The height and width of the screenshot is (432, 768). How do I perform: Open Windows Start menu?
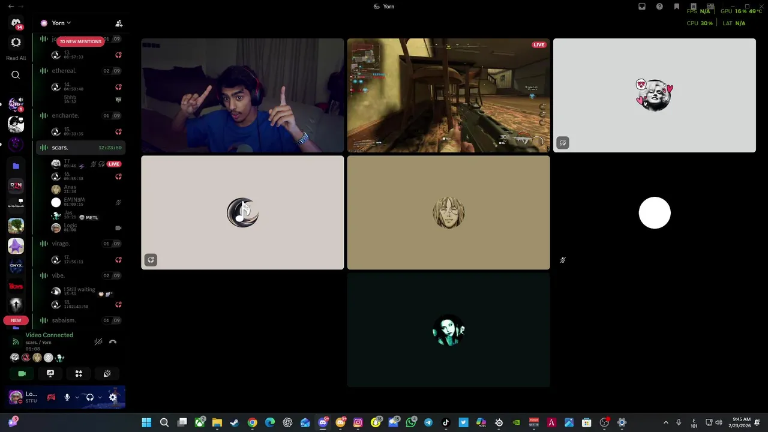click(146, 423)
